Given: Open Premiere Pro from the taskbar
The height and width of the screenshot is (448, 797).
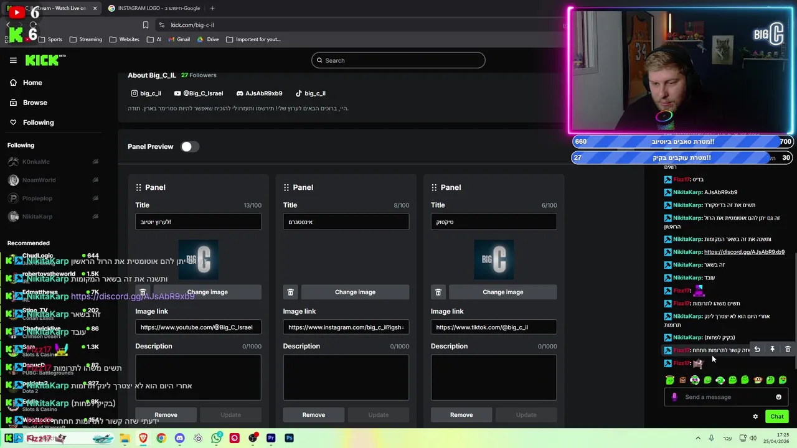Looking at the screenshot, I should [271, 438].
